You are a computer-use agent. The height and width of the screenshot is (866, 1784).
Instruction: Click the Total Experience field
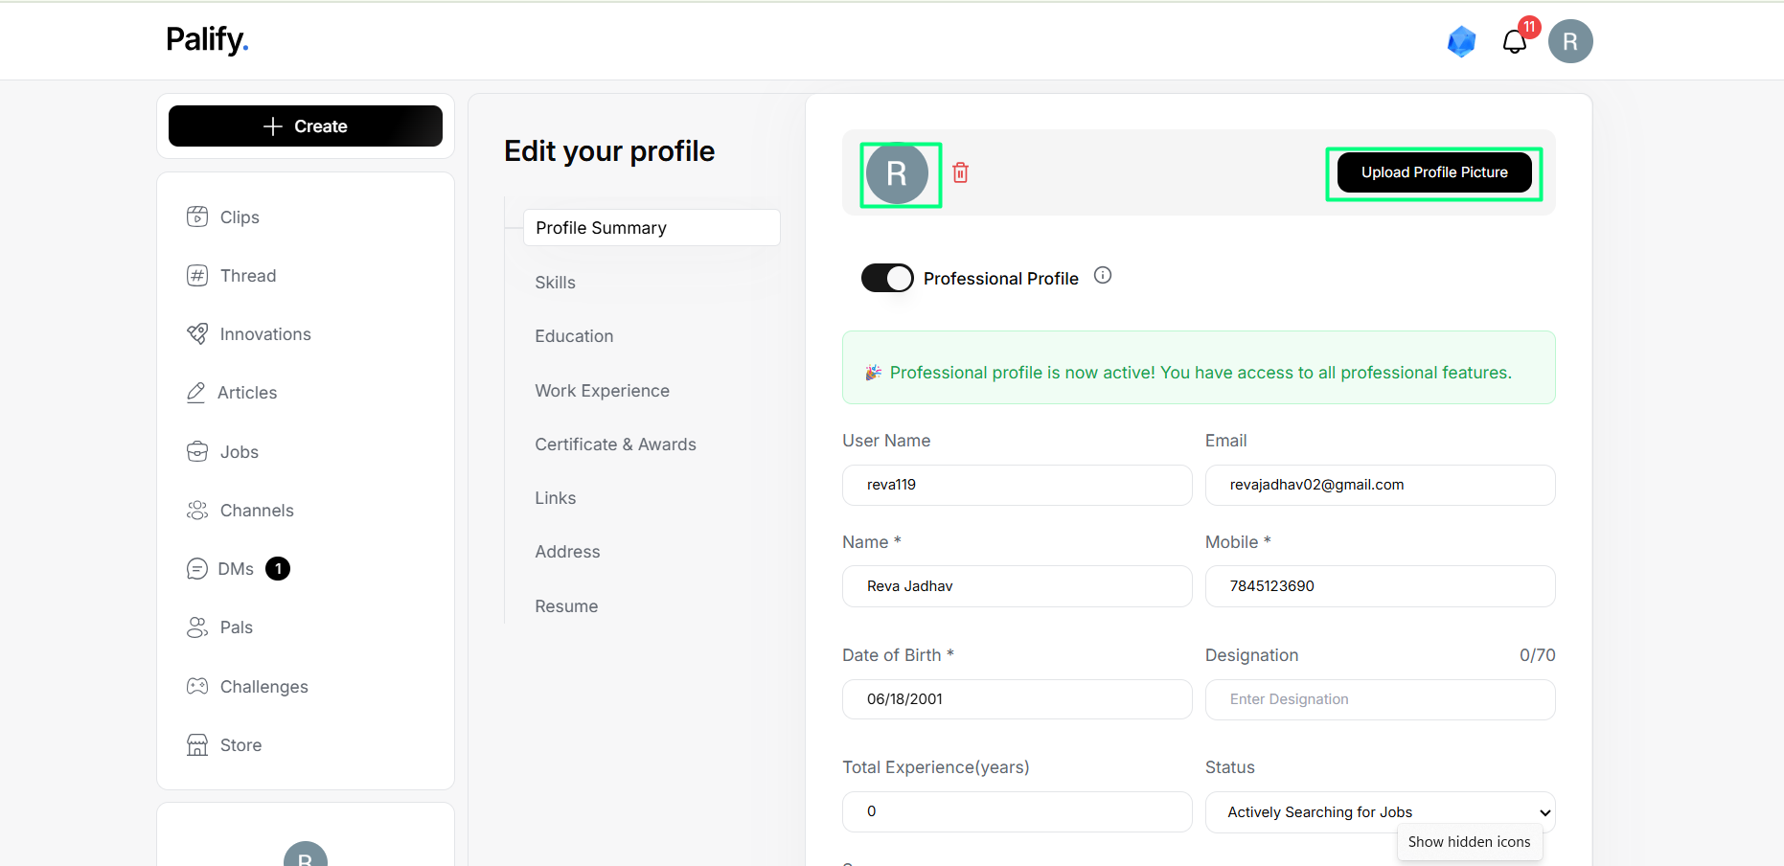(1017, 811)
